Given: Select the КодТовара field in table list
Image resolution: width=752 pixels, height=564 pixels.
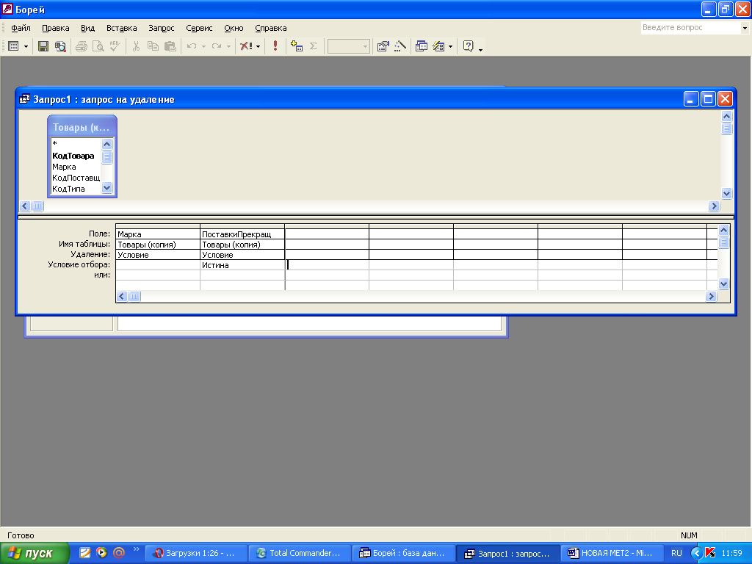Looking at the screenshot, I should (76, 156).
